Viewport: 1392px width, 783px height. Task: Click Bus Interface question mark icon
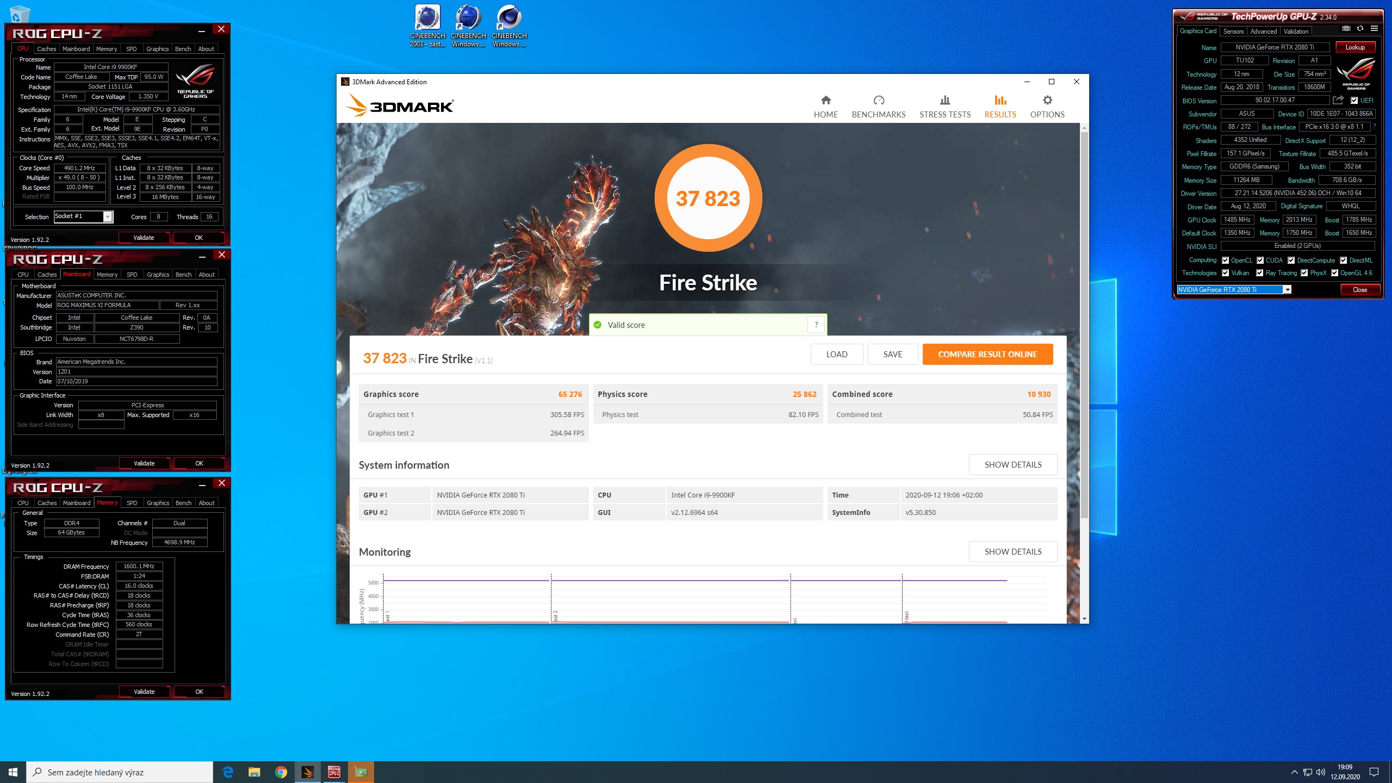pos(1374,127)
